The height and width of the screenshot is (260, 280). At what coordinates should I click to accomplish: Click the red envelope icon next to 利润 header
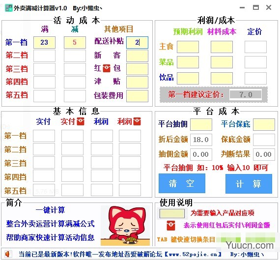pos(137,121)
